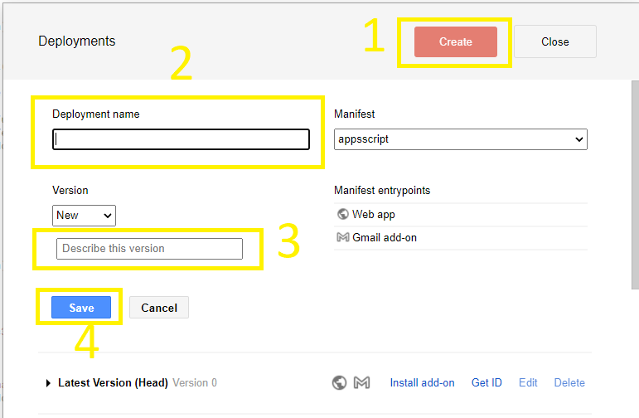
Task: Click the red Create button
Action: point(456,41)
